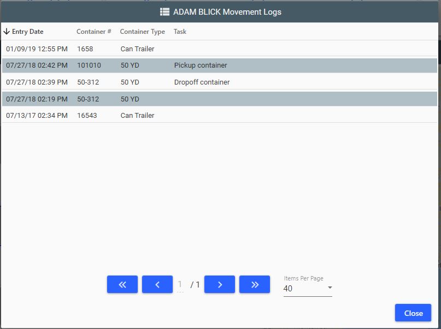The height and width of the screenshot is (329, 441).
Task: Click the total pages '/ 1' indicator
Action: [195, 285]
